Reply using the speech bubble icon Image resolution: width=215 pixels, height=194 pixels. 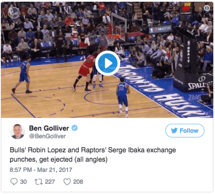click(x=14, y=181)
